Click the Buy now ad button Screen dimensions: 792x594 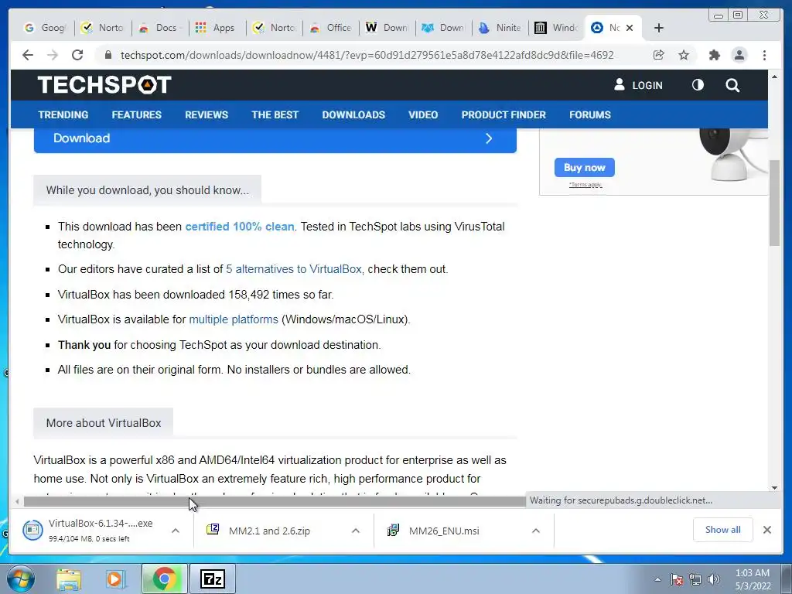585,167
